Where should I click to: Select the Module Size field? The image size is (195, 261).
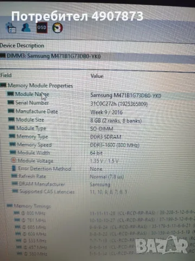(30, 120)
